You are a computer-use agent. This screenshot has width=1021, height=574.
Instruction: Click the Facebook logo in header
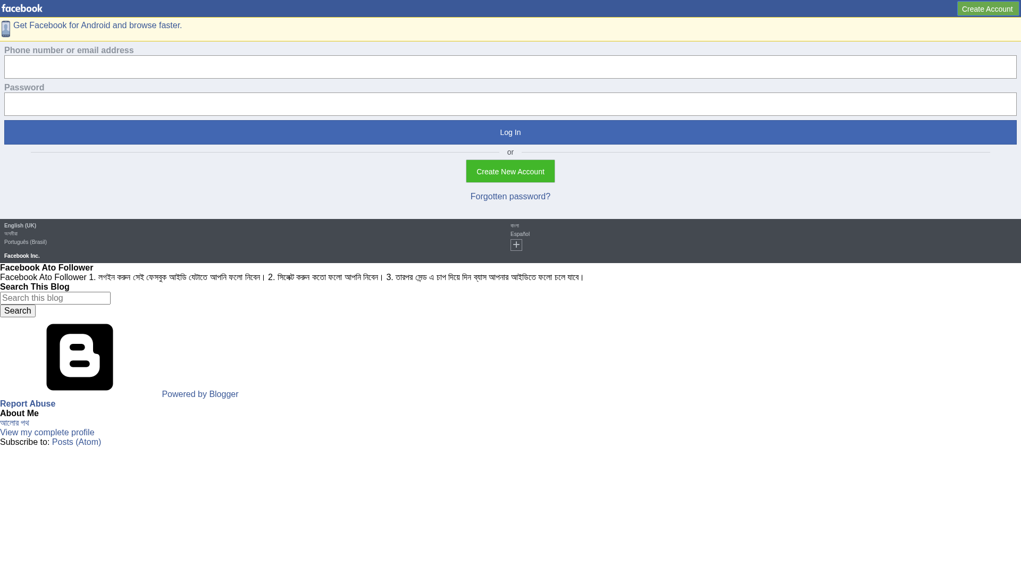point(22,9)
